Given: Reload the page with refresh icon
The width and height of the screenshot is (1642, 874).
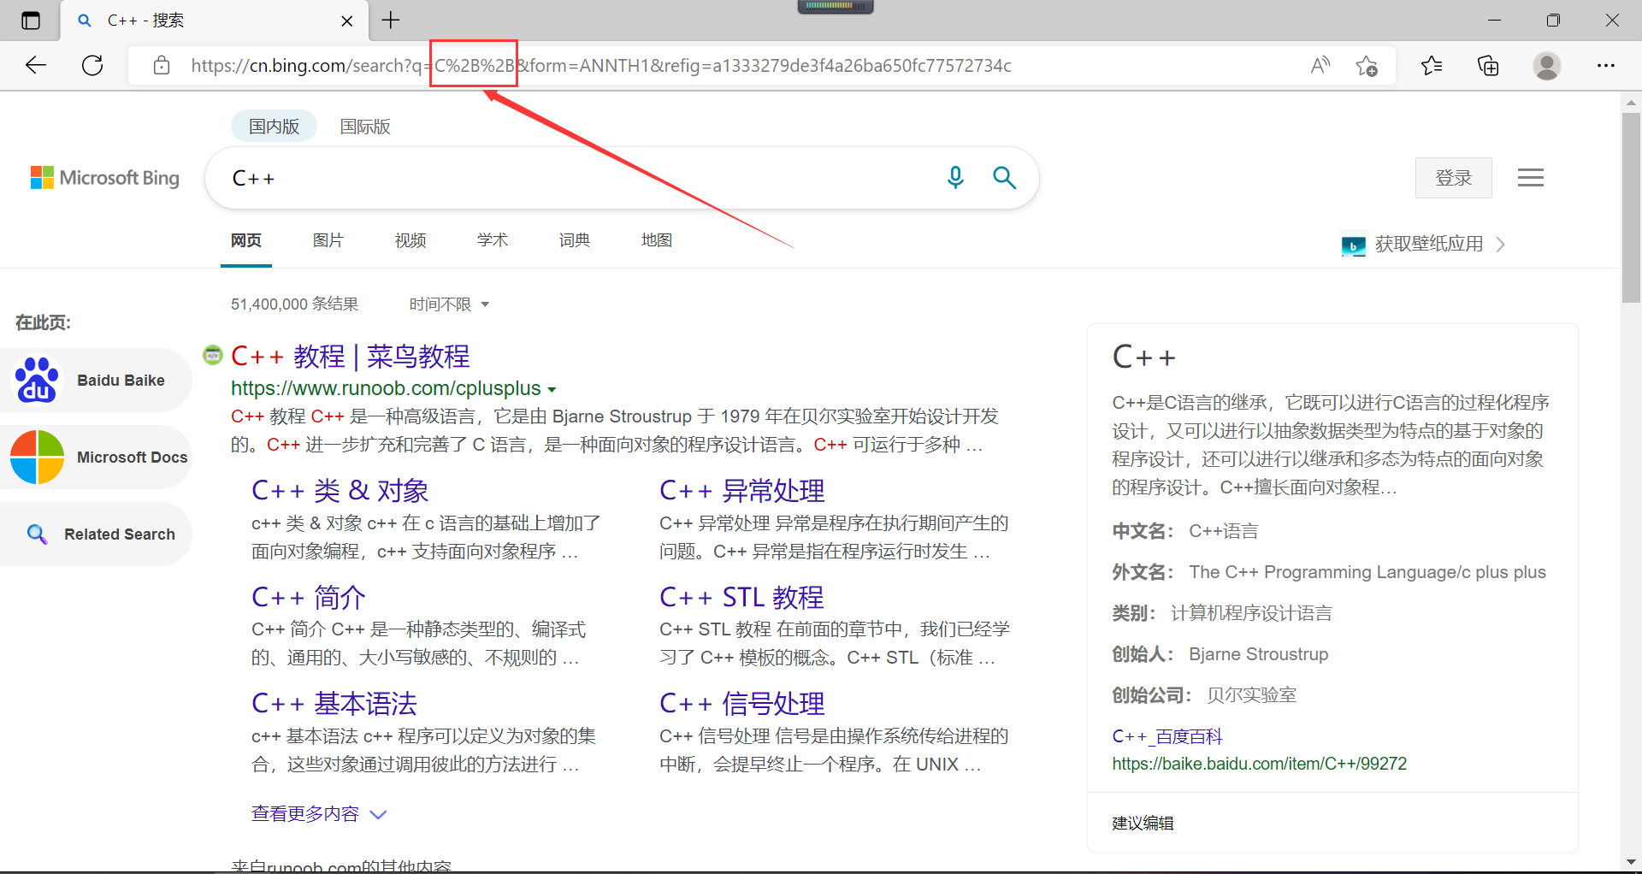Looking at the screenshot, I should (x=92, y=65).
